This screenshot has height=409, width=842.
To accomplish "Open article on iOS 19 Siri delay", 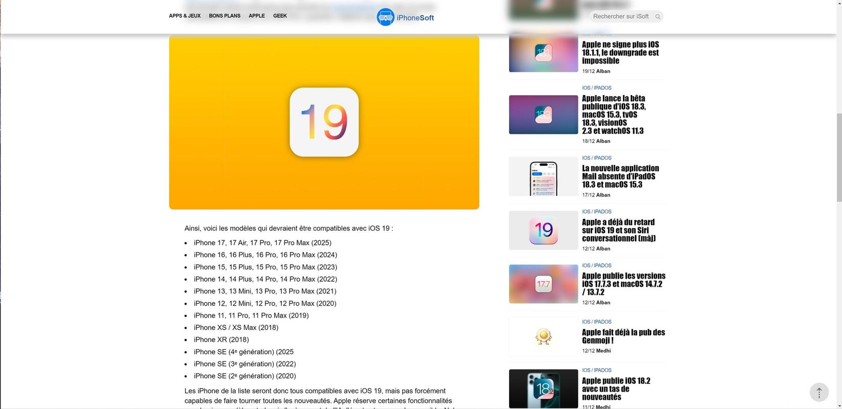I will [619, 230].
